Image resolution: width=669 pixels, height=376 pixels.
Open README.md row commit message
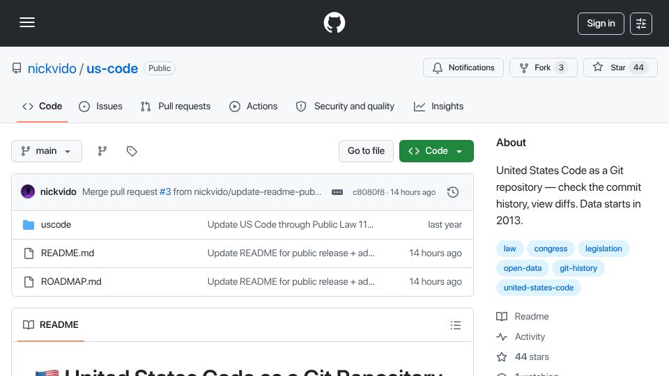291,253
